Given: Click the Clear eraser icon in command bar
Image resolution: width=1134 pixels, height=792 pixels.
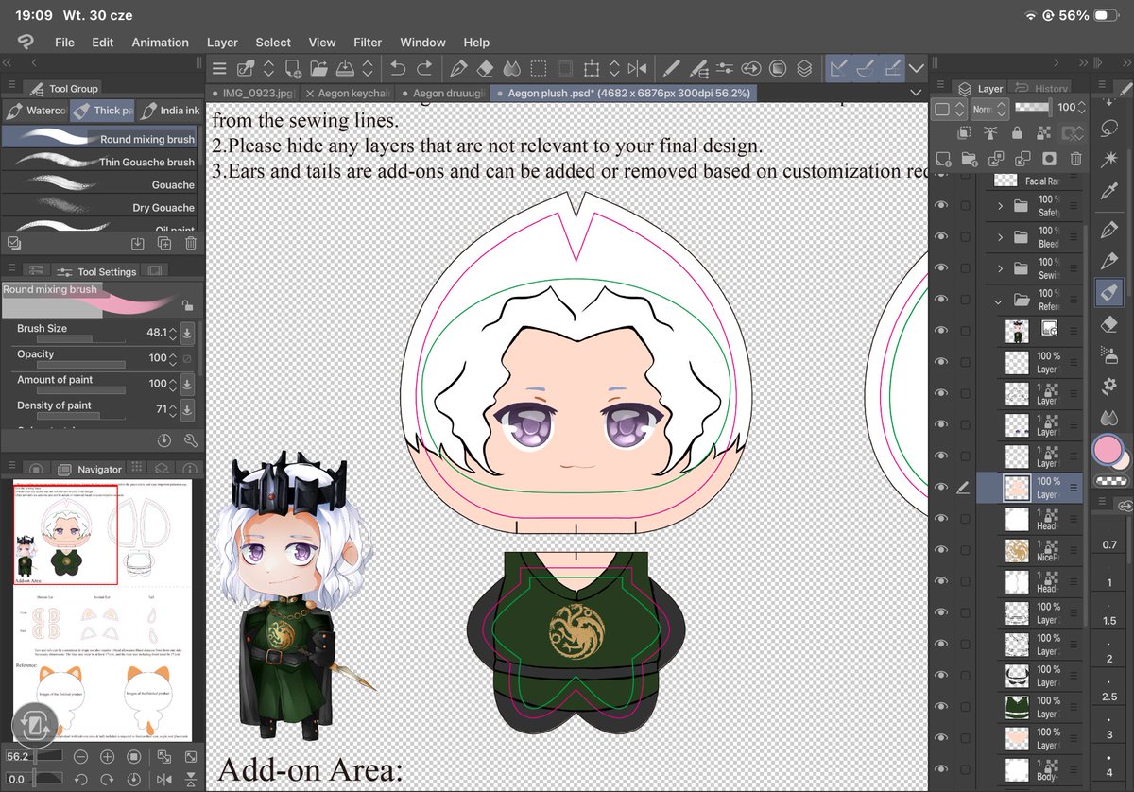Looking at the screenshot, I should pyautogui.click(x=485, y=68).
